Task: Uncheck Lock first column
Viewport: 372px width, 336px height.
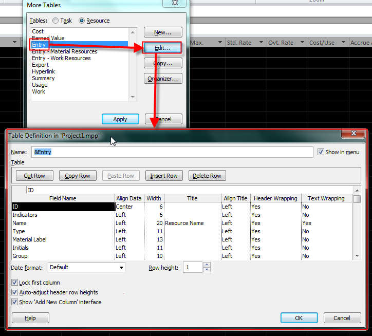Action: [14, 283]
